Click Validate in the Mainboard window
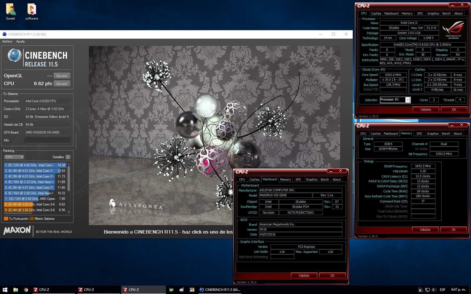Screen dimensions: 471x294 pos(304,276)
